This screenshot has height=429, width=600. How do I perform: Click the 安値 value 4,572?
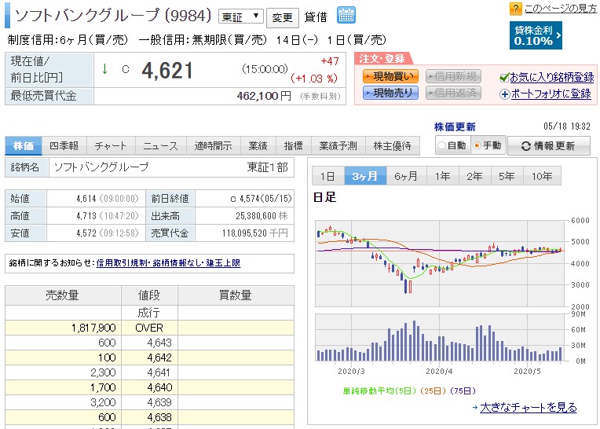tap(86, 233)
